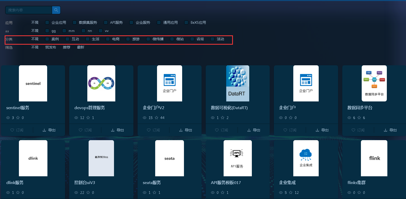The image size is (406, 199).
Task: Show the 最新 items
Action: point(81,47)
